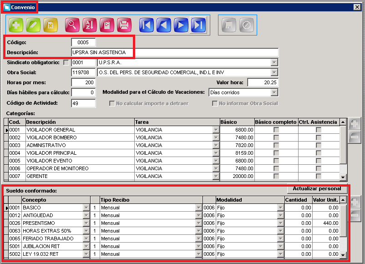Open Modalidad dropdown for ANTIGUEDAD row

[x=280, y=215]
